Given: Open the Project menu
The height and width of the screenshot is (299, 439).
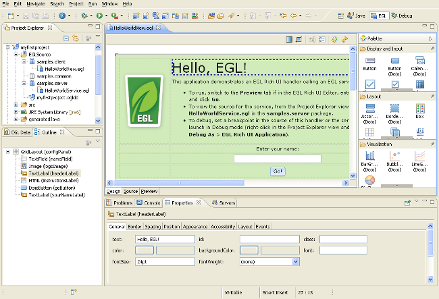Looking at the screenshot, I should pyautogui.click(x=76, y=3).
